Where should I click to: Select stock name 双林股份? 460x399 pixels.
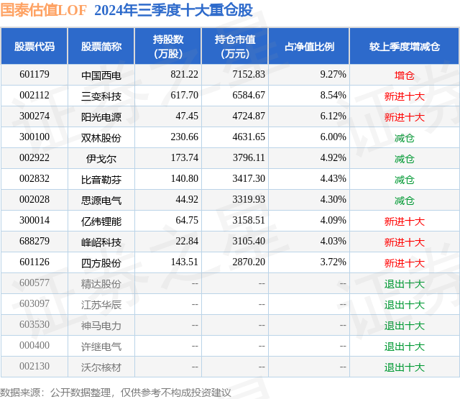point(101,138)
